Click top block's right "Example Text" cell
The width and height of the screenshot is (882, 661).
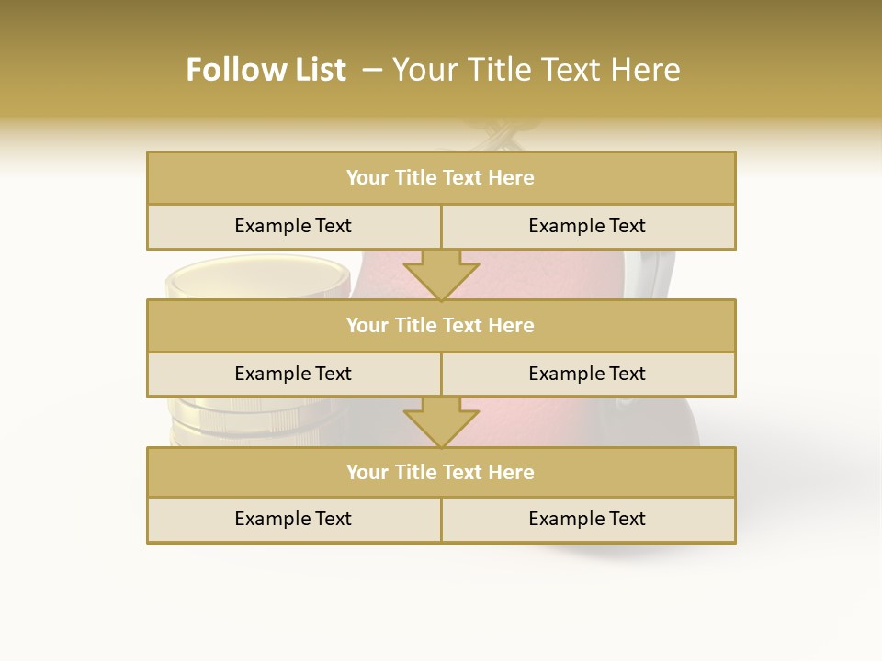tap(588, 226)
